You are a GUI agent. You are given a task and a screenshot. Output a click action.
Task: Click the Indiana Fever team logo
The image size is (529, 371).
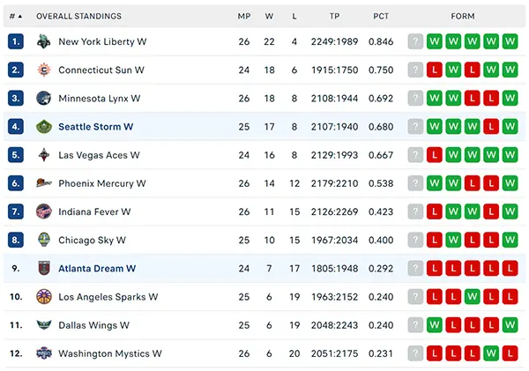(x=44, y=211)
